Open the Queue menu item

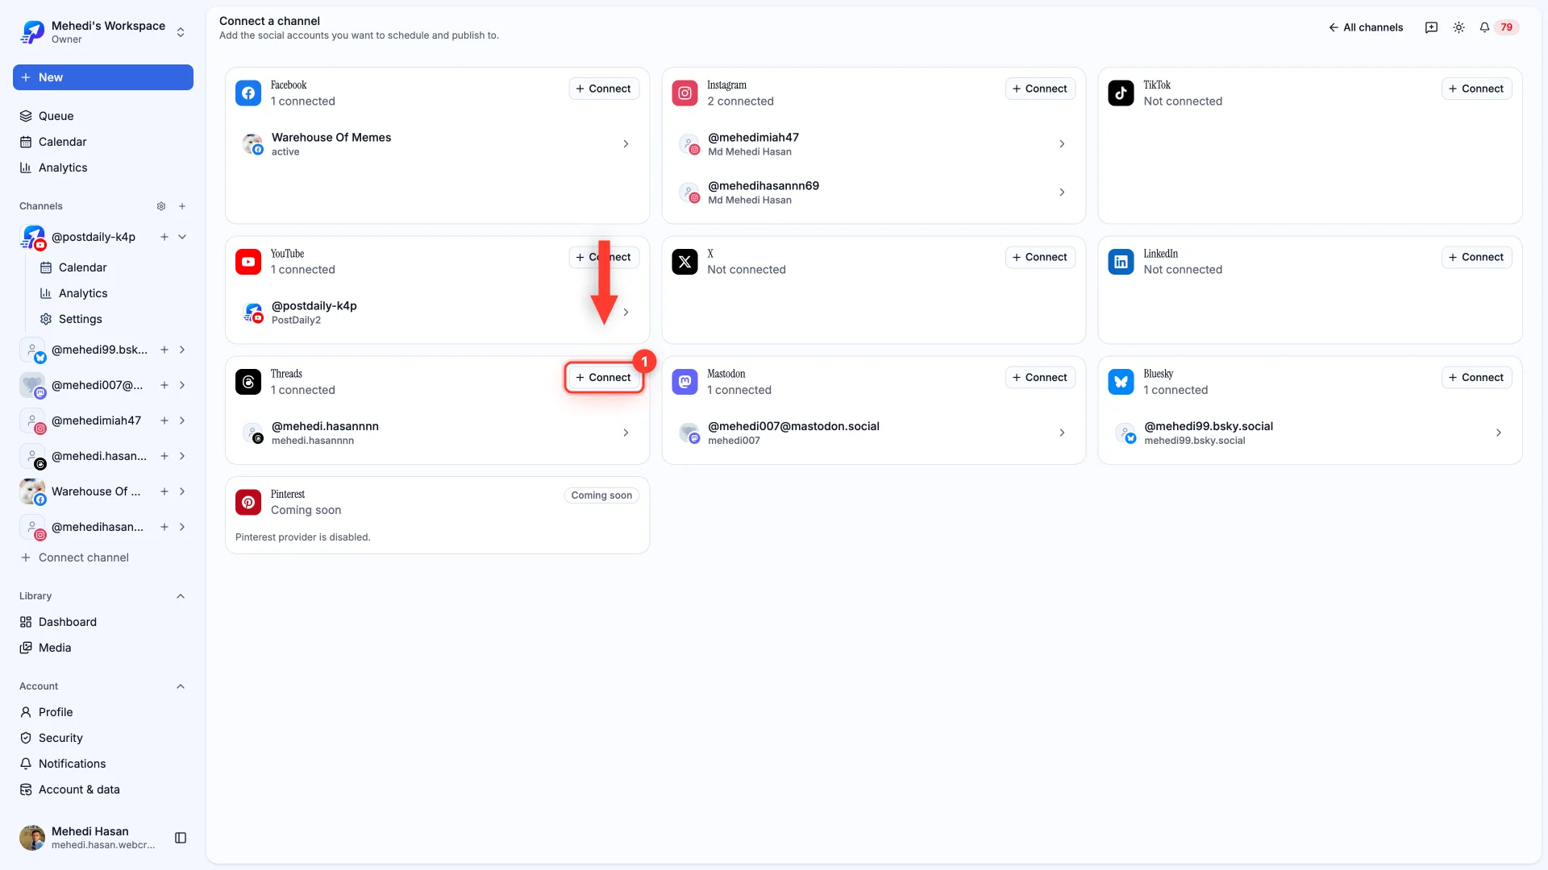pos(103,116)
